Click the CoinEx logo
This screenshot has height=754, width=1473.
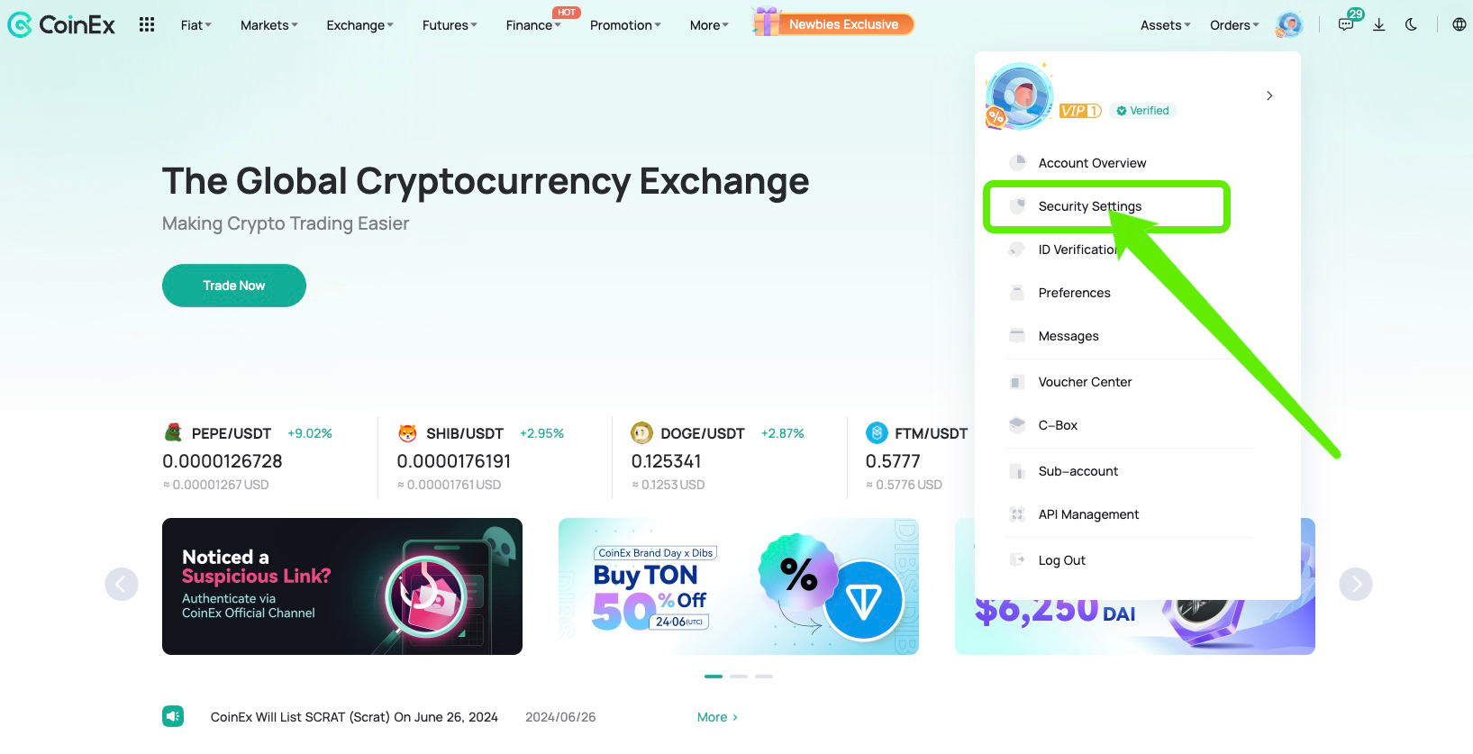coord(61,25)
